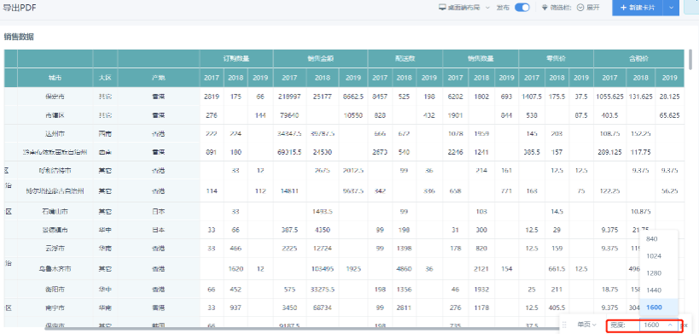
Task: Click the 新建卡片 button
Action: pyautogui.click(x=638, y=8)
